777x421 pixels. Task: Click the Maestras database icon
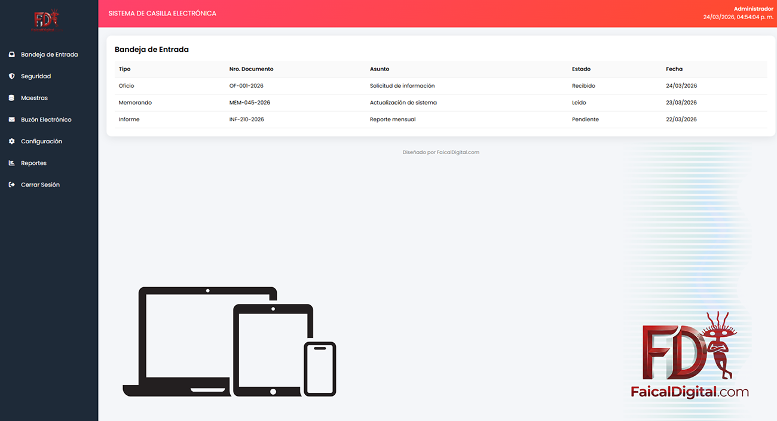click(11, 98)
